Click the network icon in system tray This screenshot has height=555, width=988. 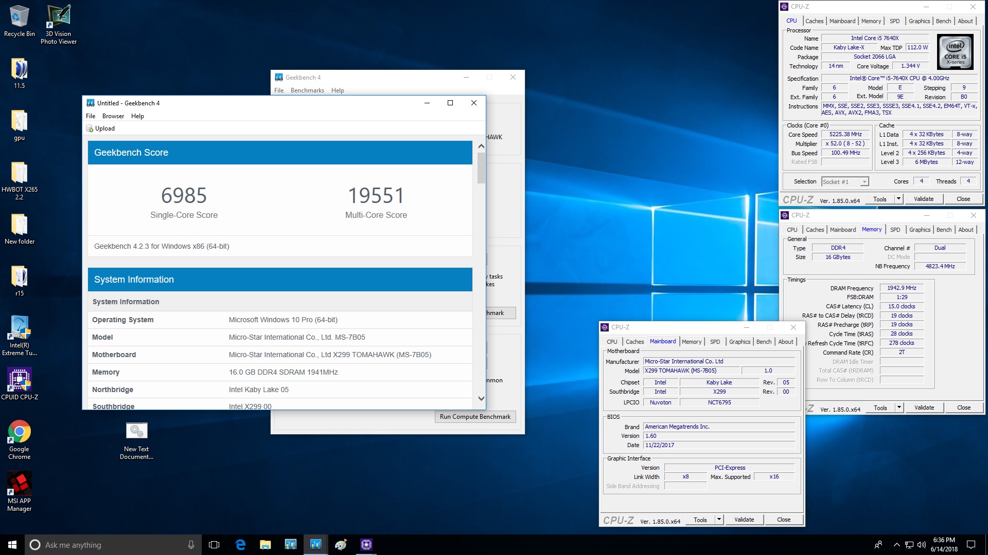click(x=909, y=545)
